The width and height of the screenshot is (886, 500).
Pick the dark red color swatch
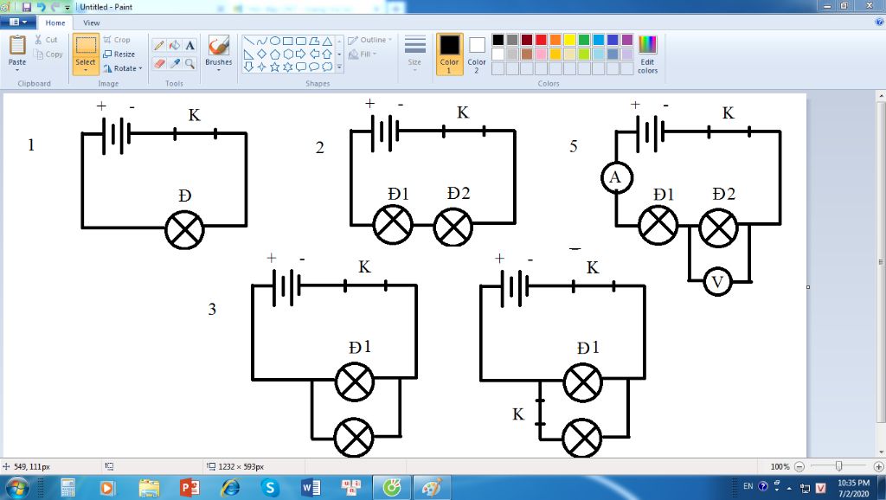coord(527,40)
